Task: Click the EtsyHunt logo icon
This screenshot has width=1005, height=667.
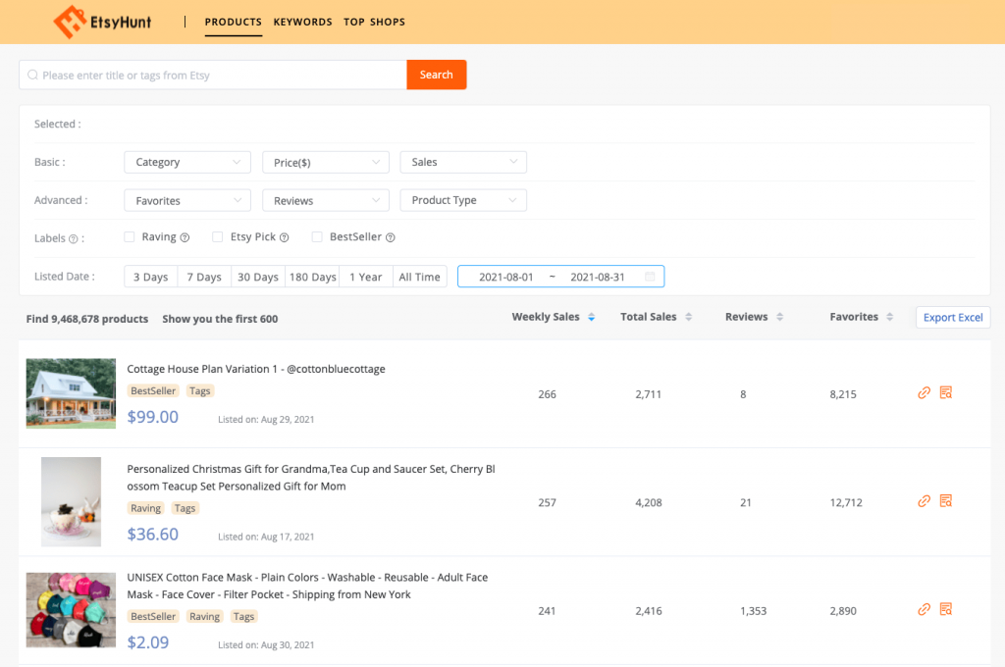Action: 68,21
